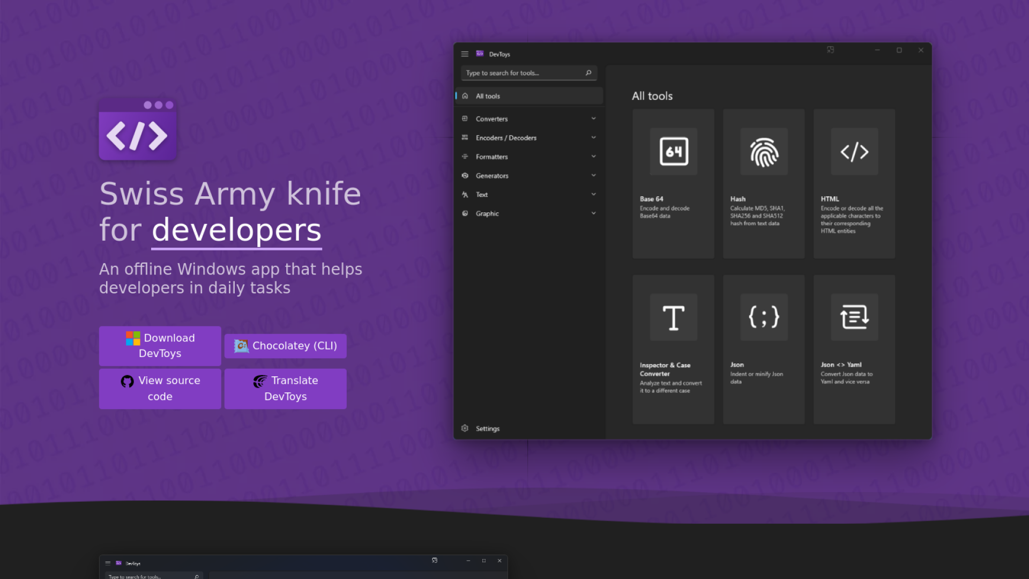
Task: Click the Graphic category sidebar icon
Action: tap(465, 213)
